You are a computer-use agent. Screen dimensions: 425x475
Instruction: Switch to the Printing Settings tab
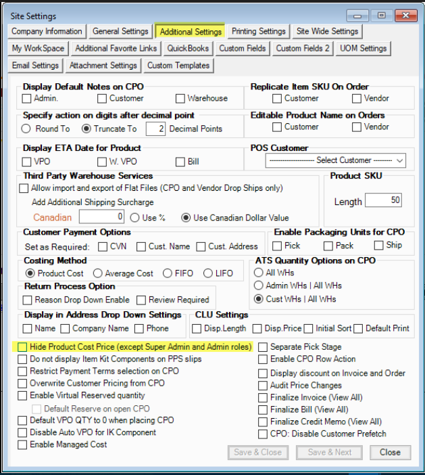(x=258, y=31)
